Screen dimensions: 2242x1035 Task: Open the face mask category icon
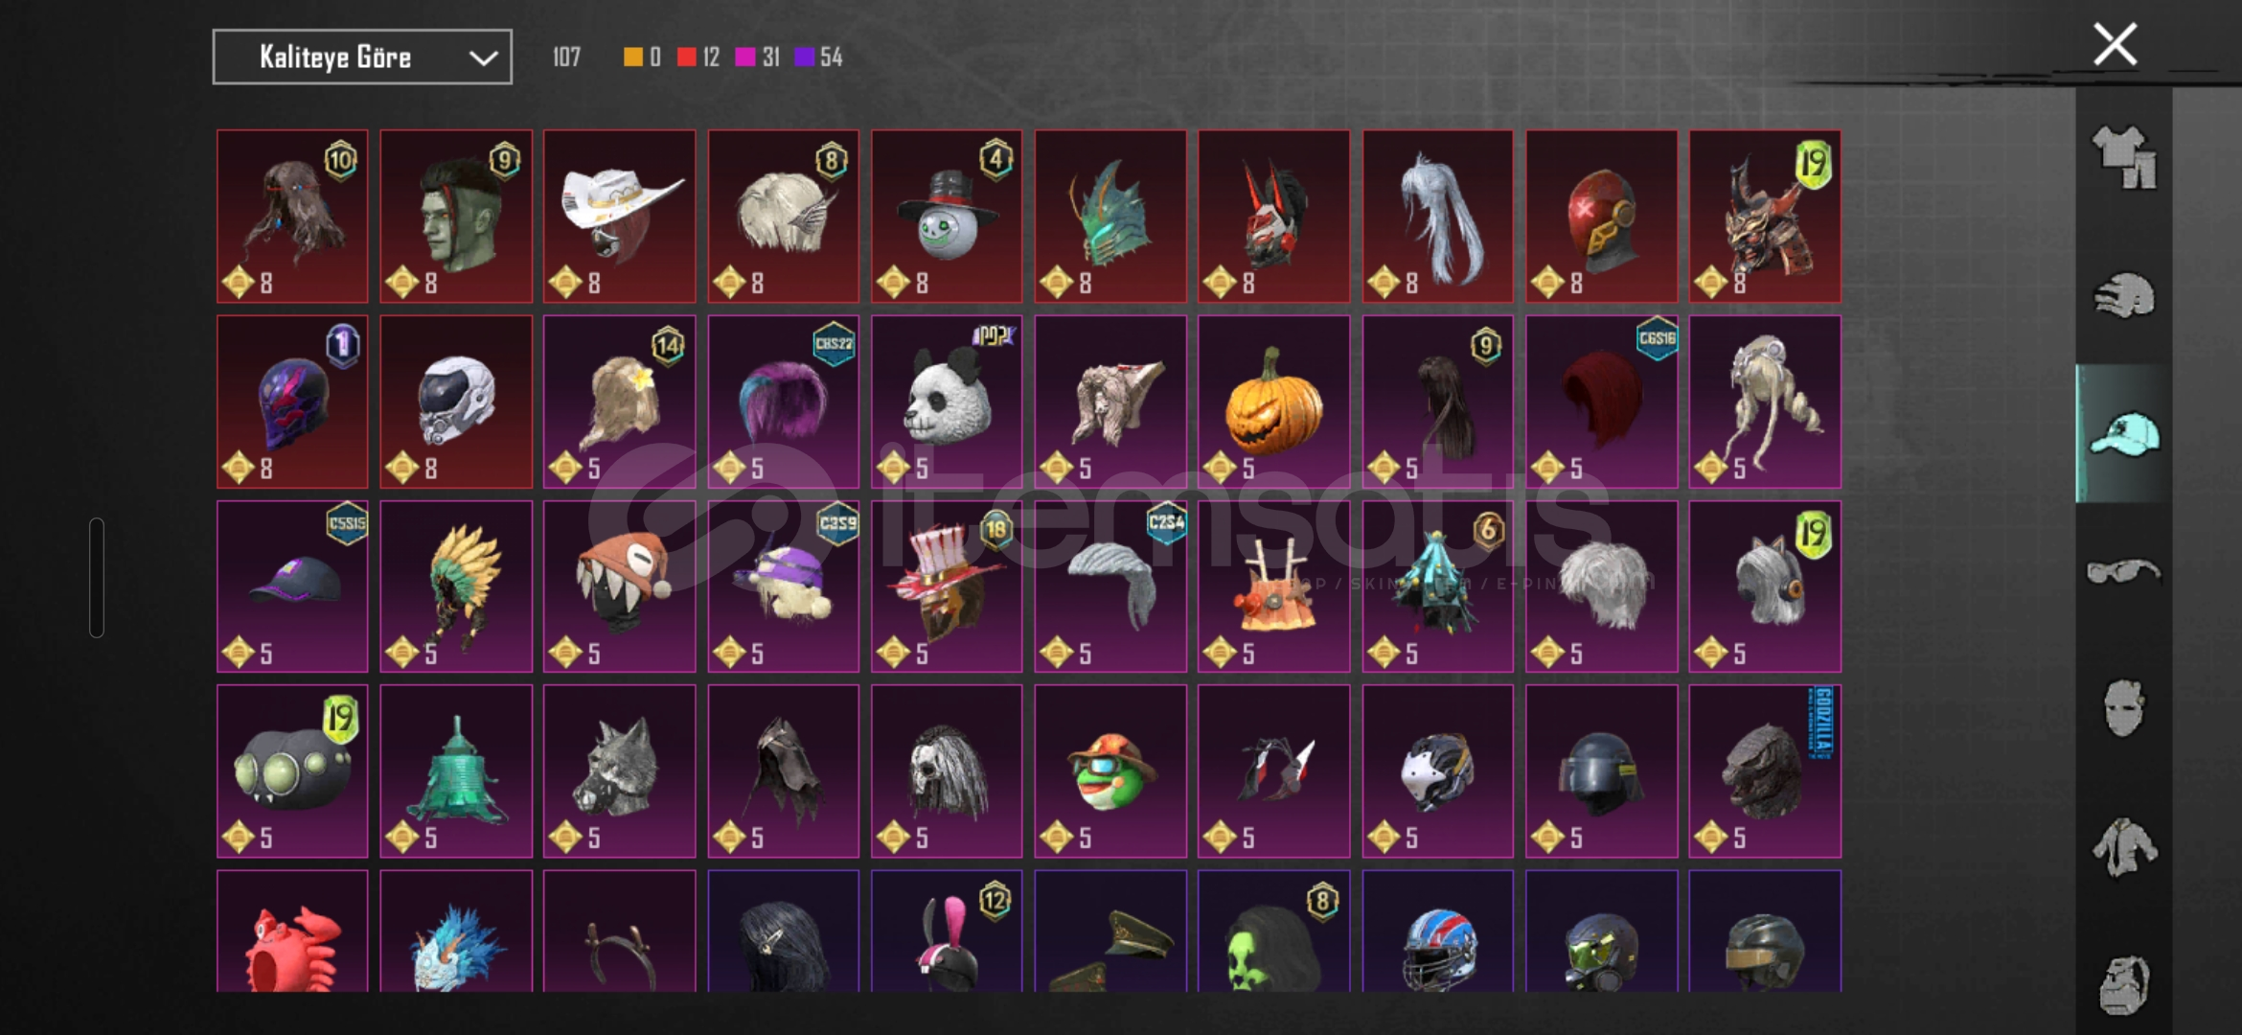click(2124, 708)
